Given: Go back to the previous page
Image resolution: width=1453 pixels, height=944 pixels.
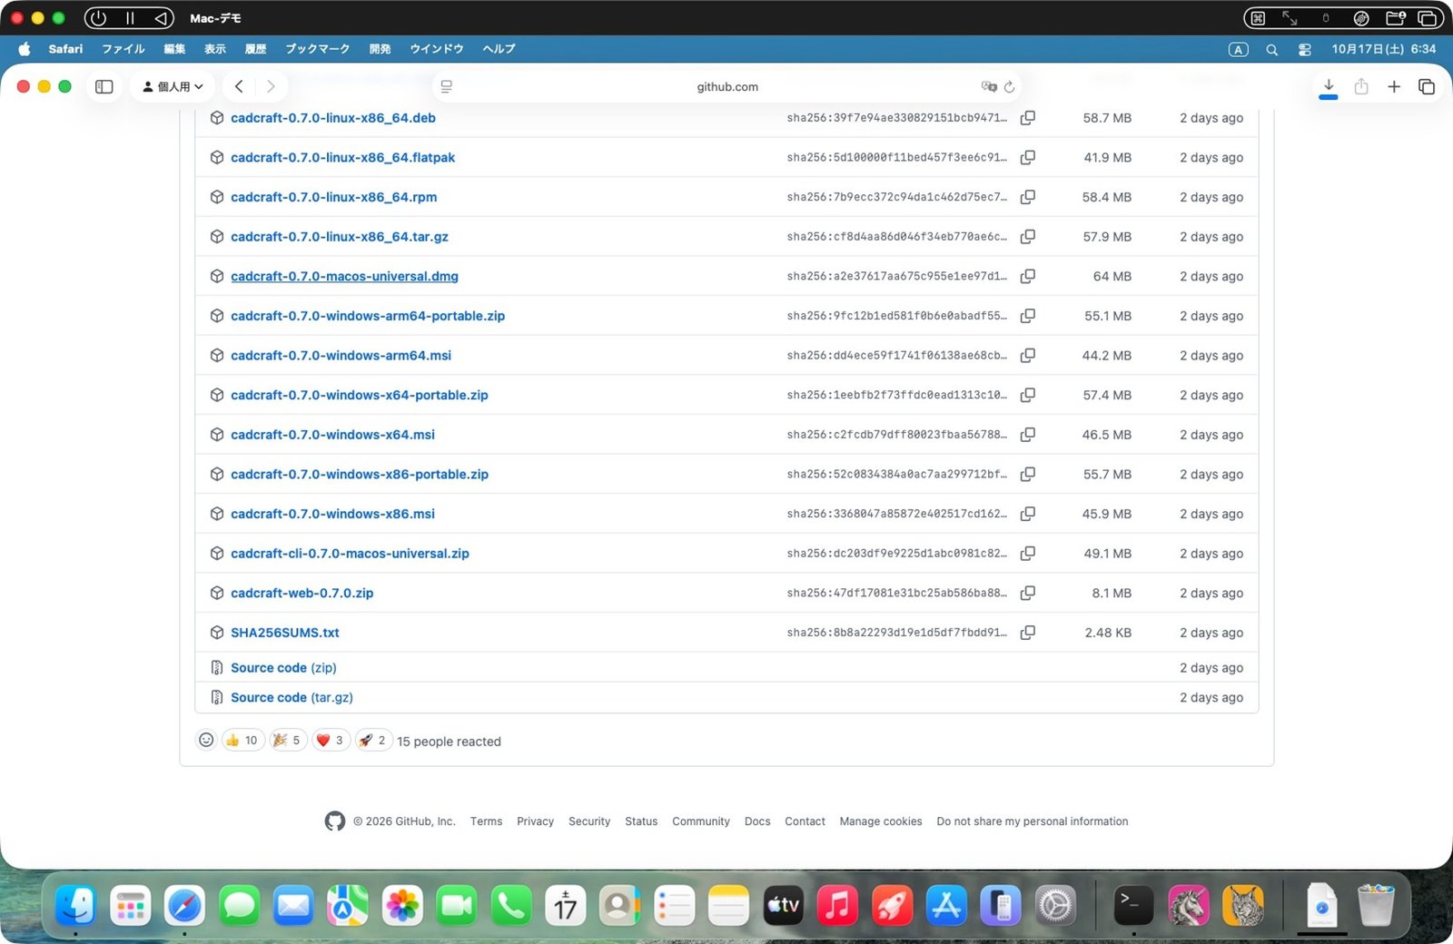Looking at the screenshot, I should 239,86.
